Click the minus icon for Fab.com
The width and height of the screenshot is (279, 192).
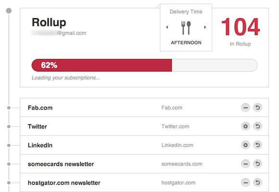[x=245, y=108]
